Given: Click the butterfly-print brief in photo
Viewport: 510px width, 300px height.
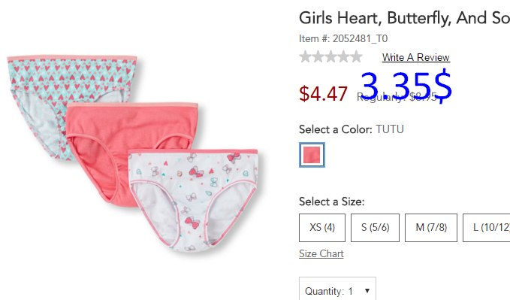Looking at the screenshot, I should pyautogui.click(x=194, y=198).
